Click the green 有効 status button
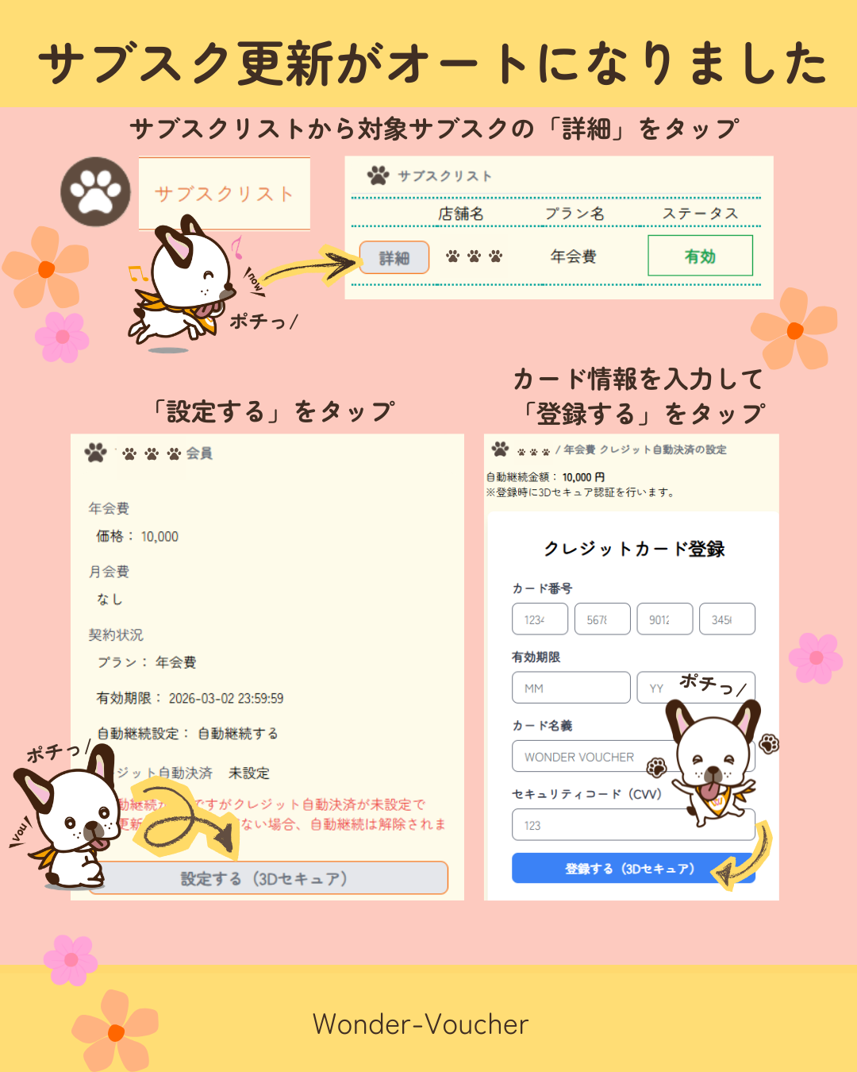This screenshot has height=1072, width=857. pos(700,256)
